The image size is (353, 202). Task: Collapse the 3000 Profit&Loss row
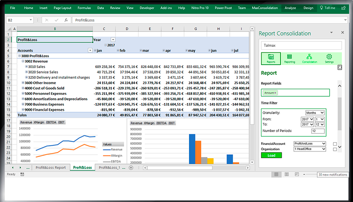pos(19,56)
